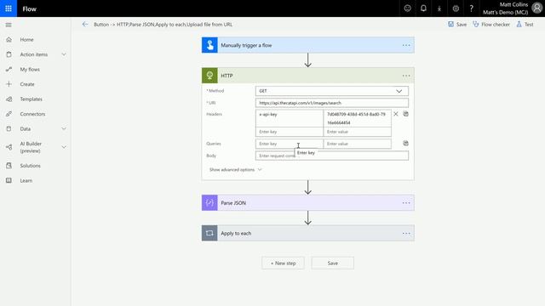Click the Data icon in sidebar
The image size is (545, 306).
(9, 128)
